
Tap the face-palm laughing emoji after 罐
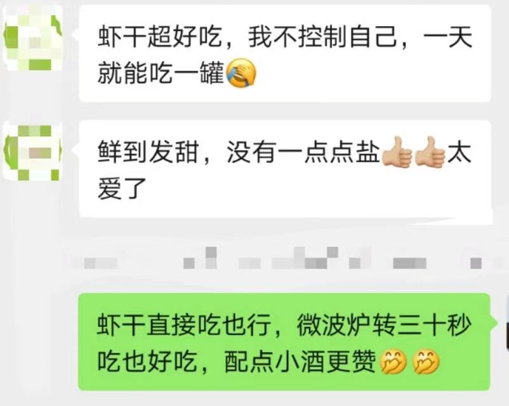click(241, 74)
